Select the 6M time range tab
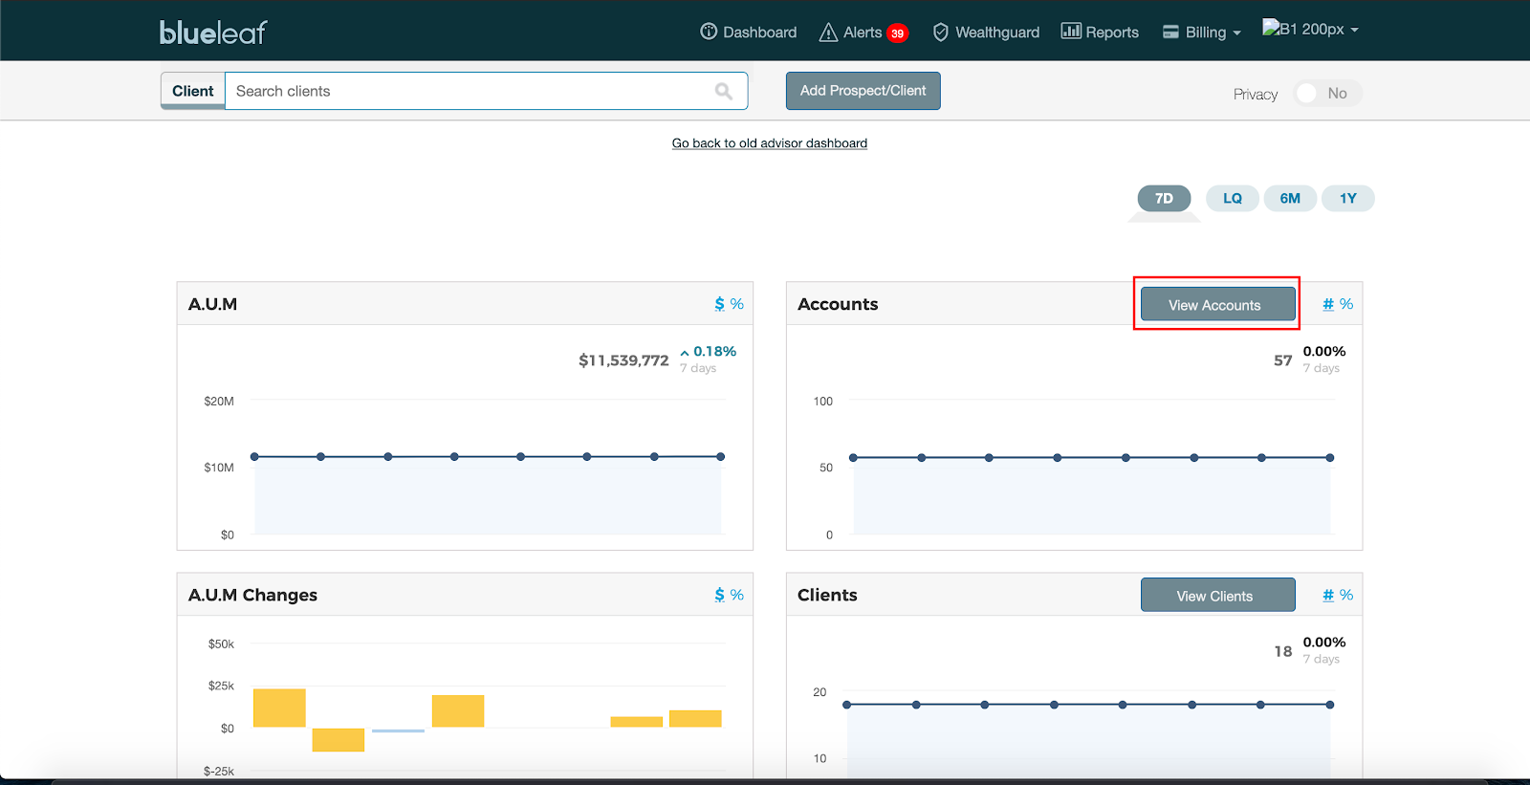 1290,199
